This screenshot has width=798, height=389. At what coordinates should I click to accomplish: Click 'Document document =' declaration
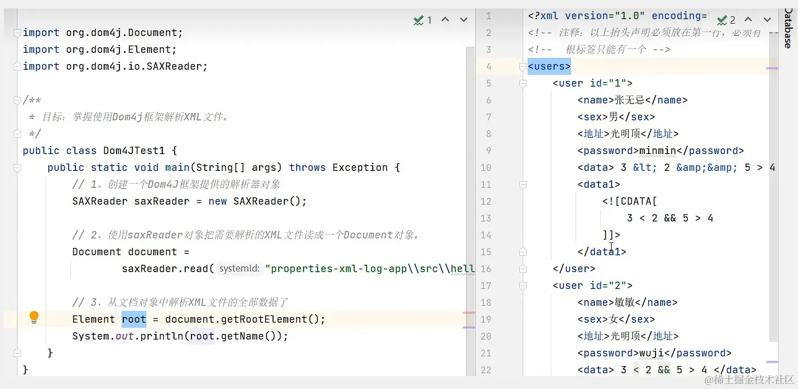131,252
